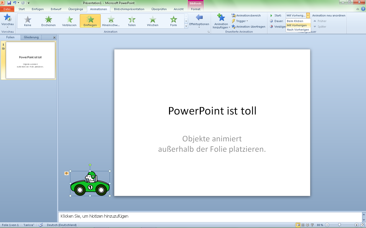Open the Gliederung tab in sidebar
This screenshot has height=228, width=366.
31,37
